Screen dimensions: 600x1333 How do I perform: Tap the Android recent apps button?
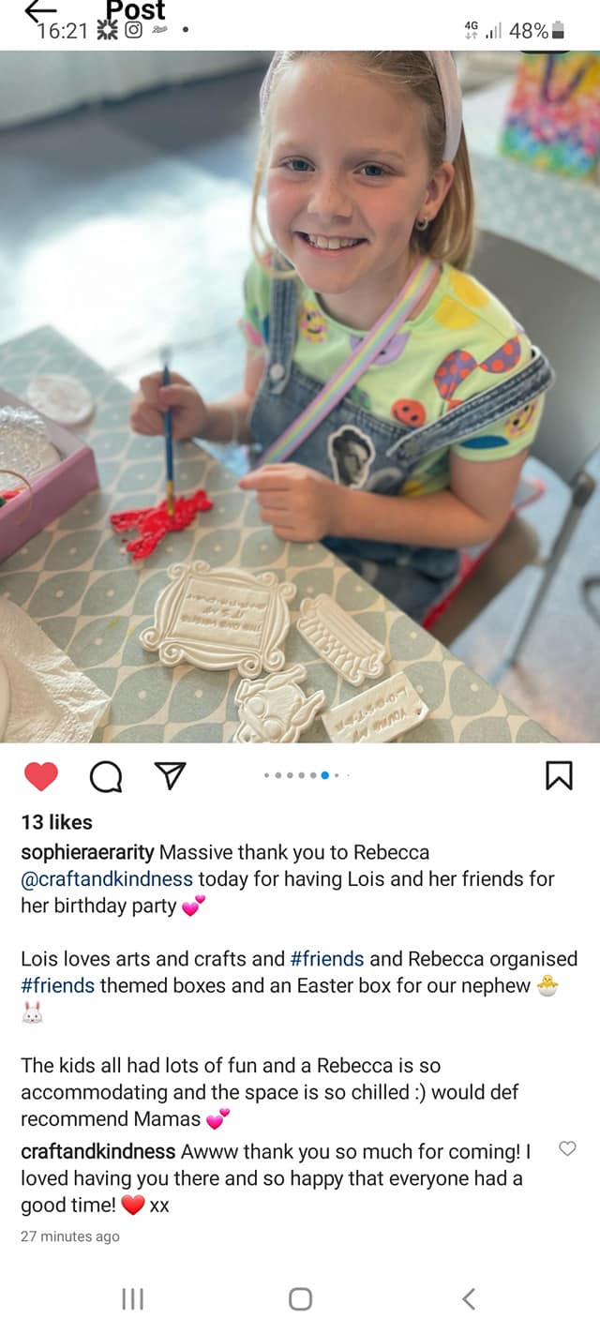[132, 1298]
